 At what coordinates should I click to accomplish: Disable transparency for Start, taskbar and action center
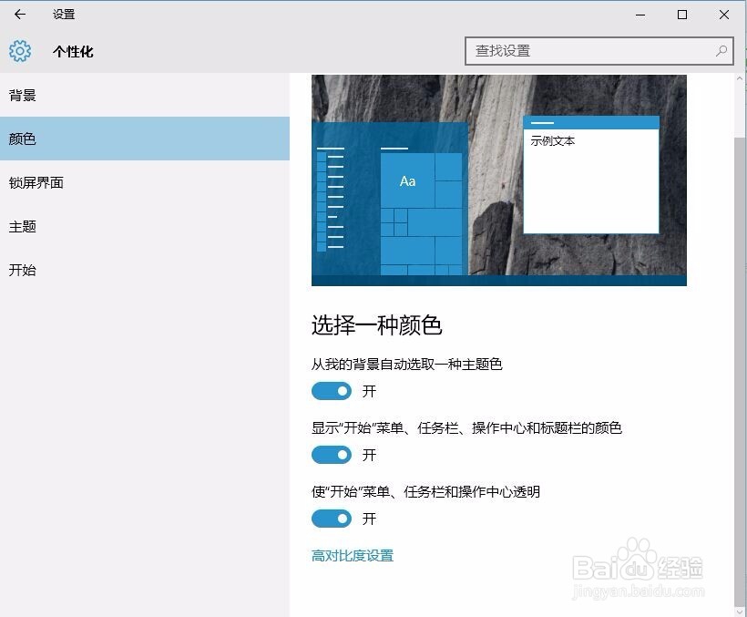coord(331,518)
